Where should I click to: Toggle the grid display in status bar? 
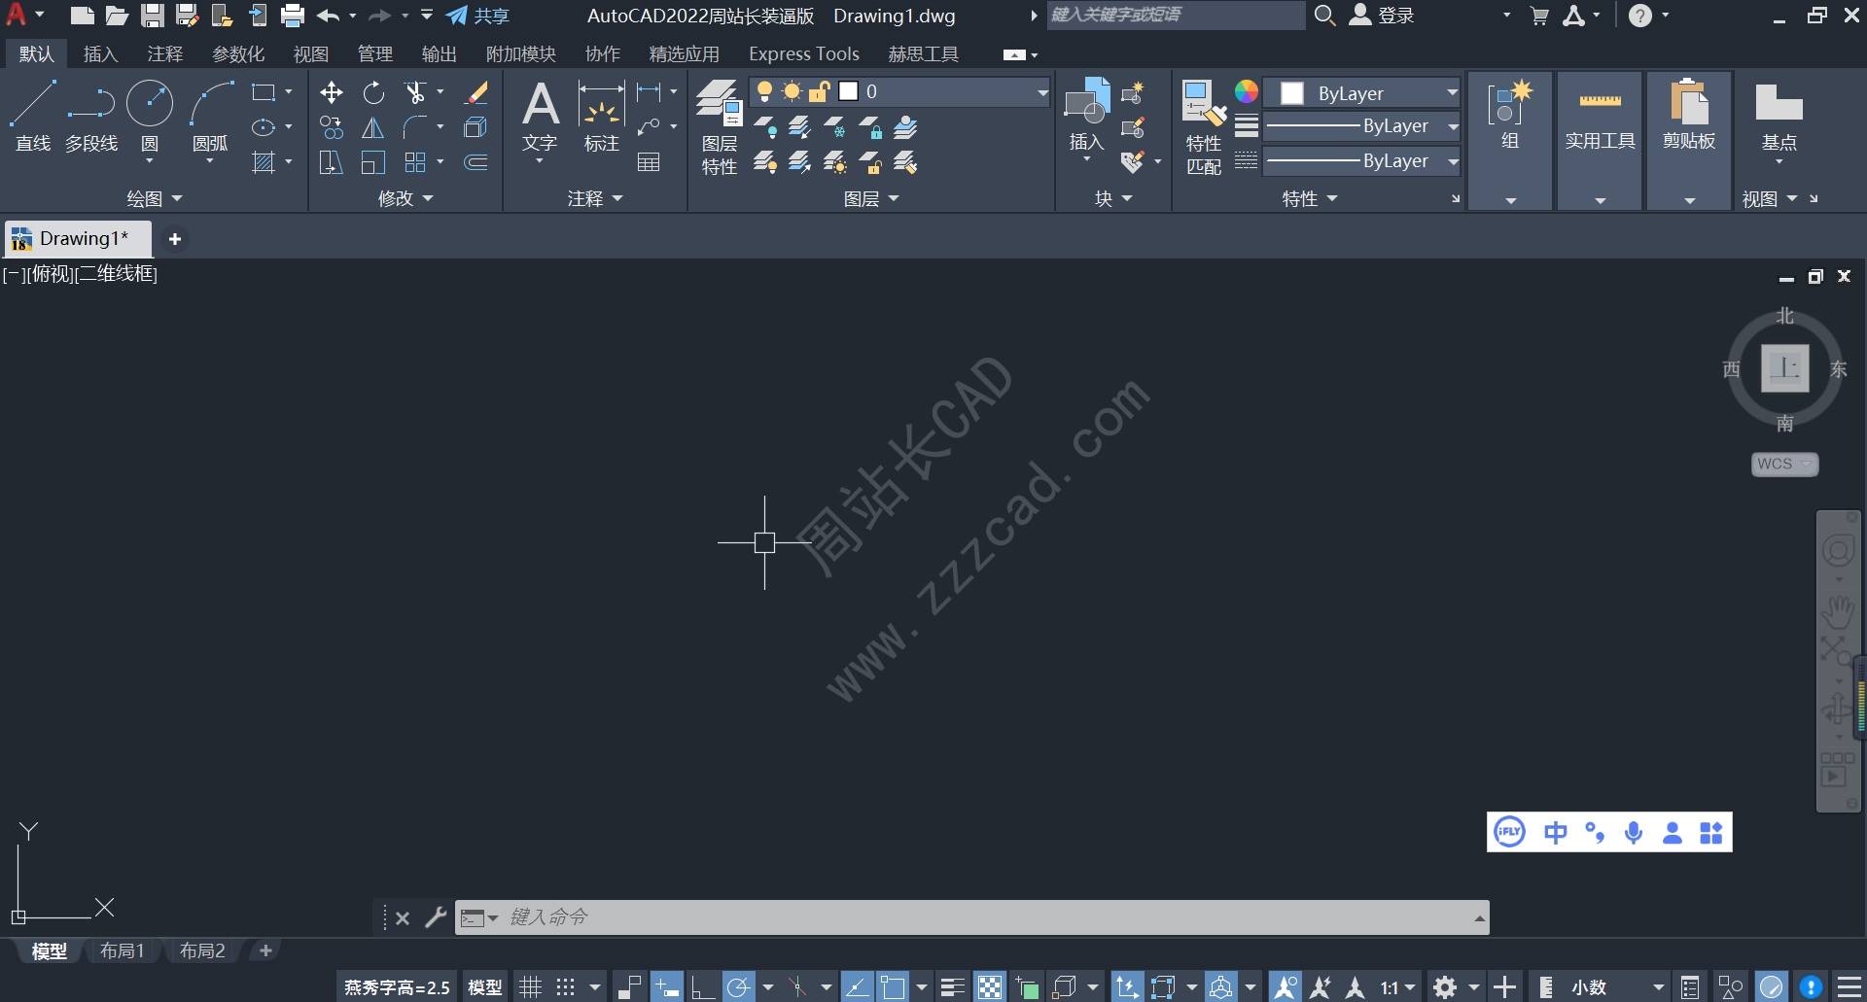pyautogui.click(x=530, y=987)
